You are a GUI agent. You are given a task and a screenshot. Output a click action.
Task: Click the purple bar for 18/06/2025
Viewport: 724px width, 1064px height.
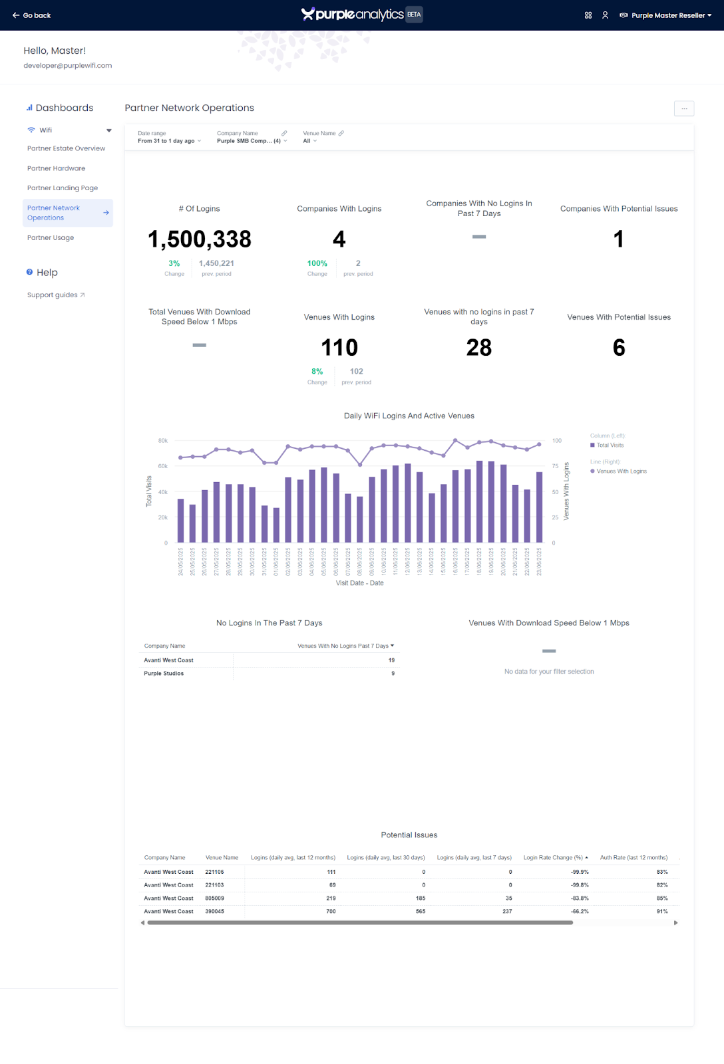click(x=479, y=502)
